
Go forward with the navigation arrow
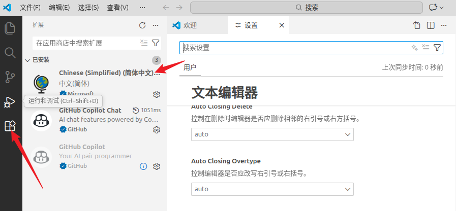coord(179,8)
